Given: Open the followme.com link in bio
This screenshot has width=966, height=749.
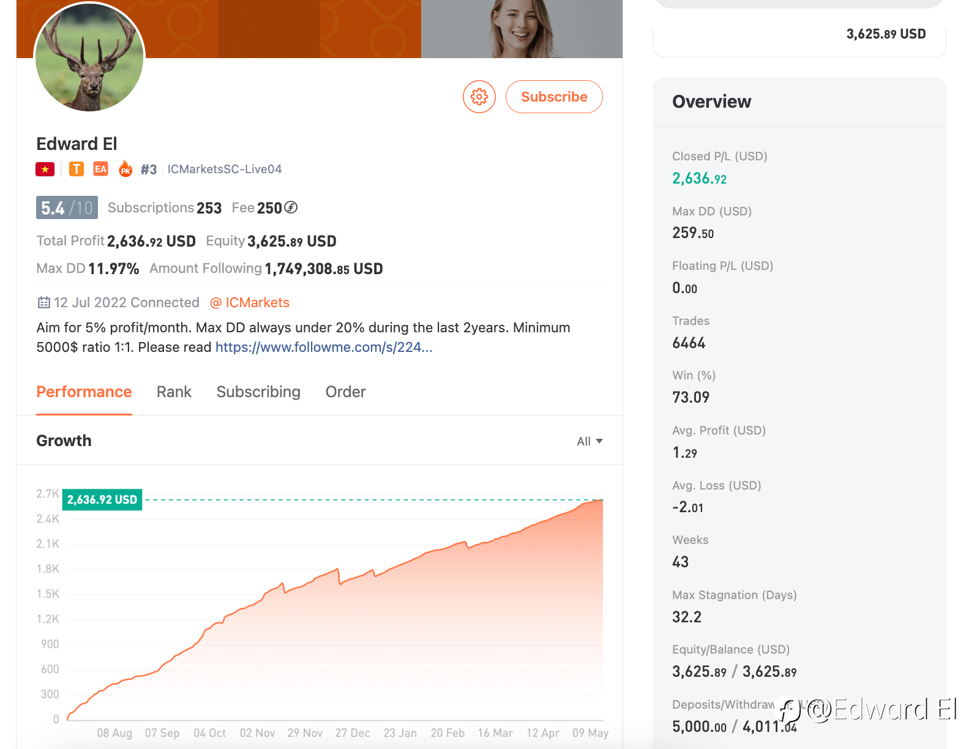Looking at the screenshot, I should coord(324,347).
